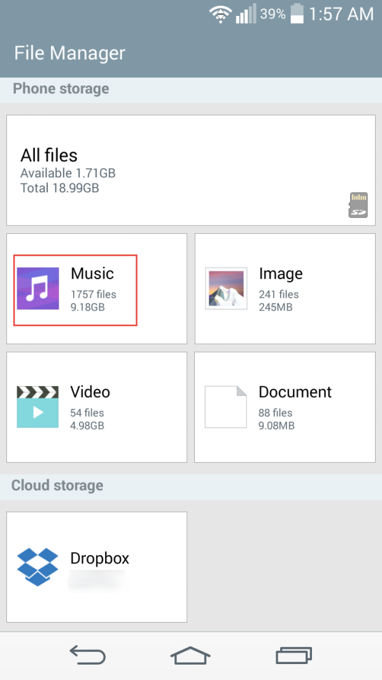Open Dropbox cloud storage label
The image size is (382, 680).
[x=100, y=558]
